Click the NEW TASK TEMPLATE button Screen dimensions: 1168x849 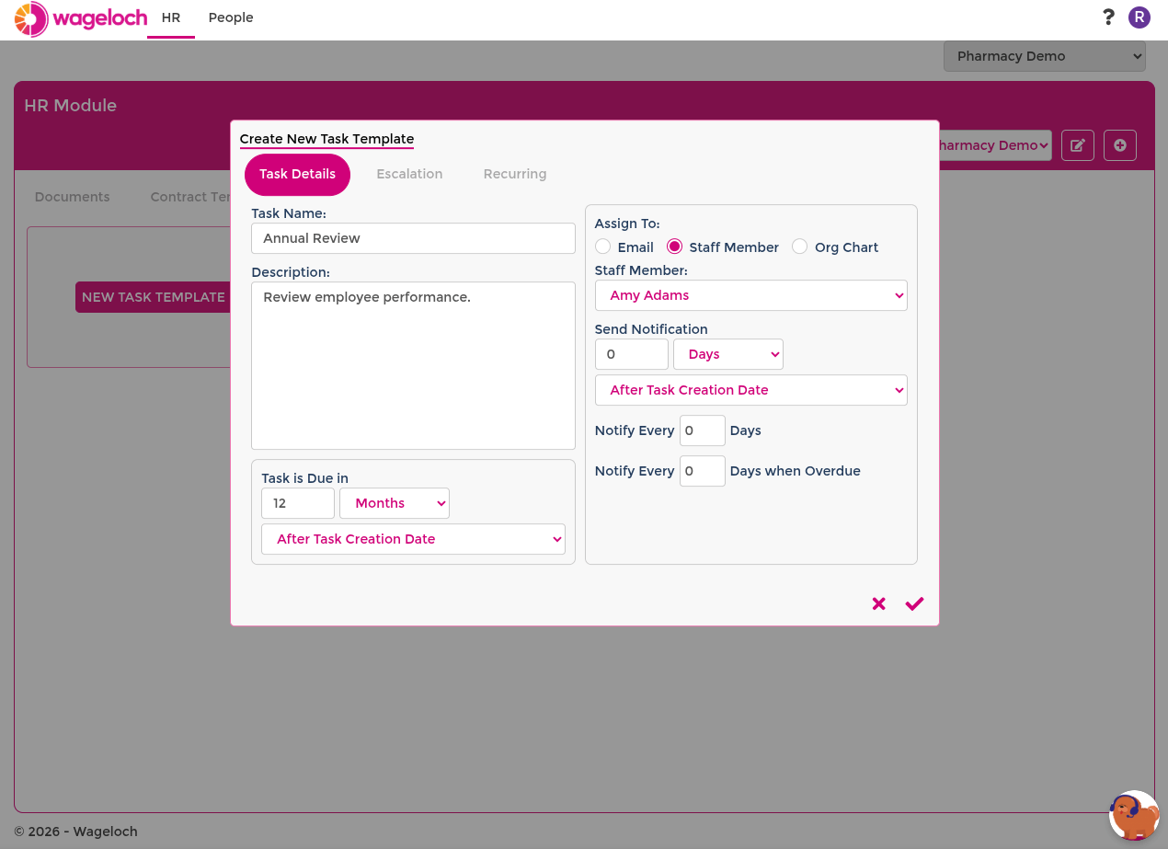tap(153, 297)
